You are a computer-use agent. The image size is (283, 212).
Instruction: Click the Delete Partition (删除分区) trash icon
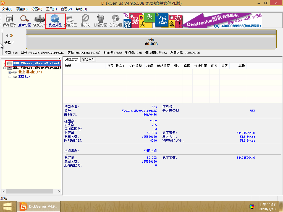tap(100, 20)
